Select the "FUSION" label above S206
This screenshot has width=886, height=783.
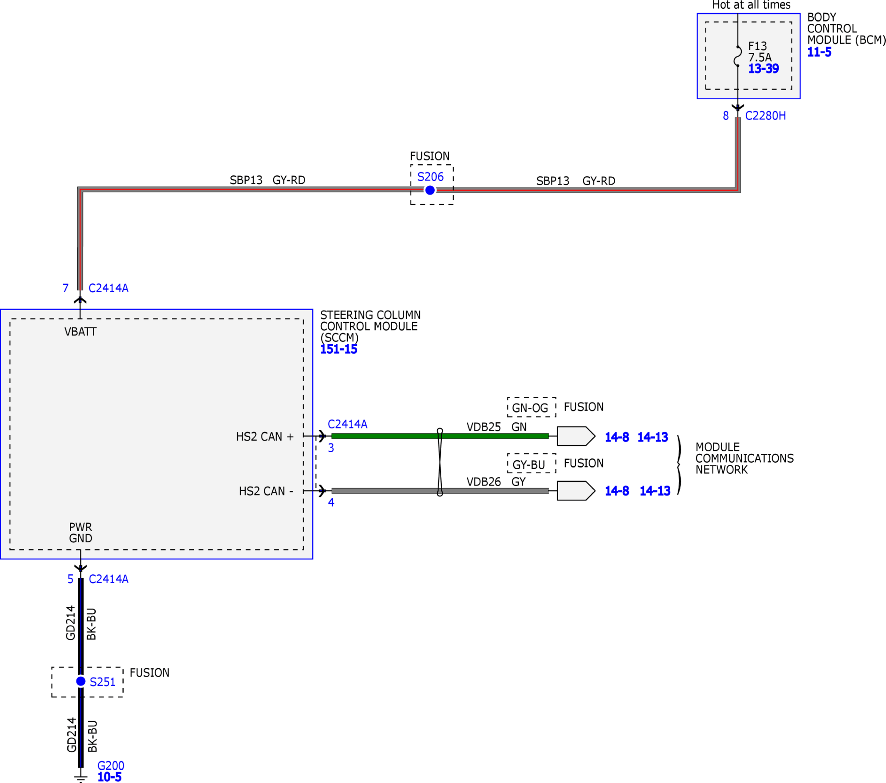point(430,156)
